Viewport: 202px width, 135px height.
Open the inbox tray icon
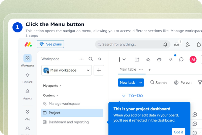tap(176, 45)
